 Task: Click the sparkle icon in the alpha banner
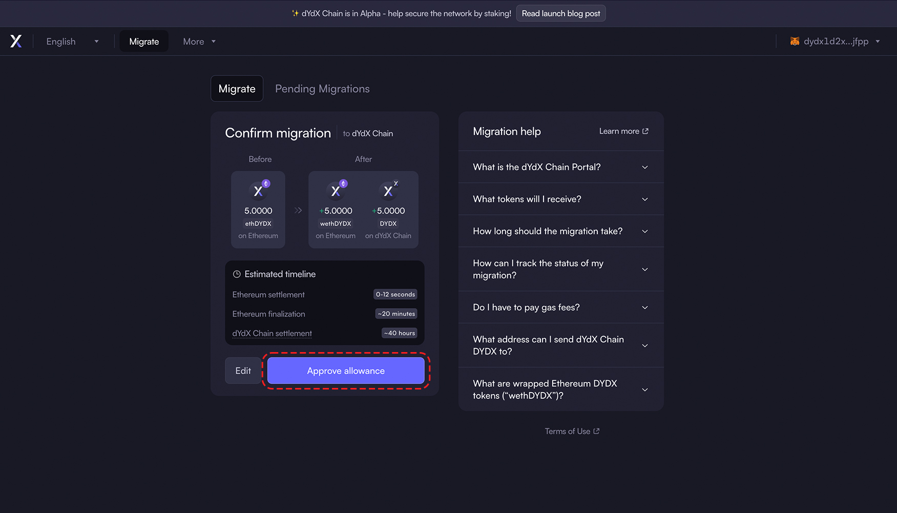pyautogui.click(x=295, y=13)
